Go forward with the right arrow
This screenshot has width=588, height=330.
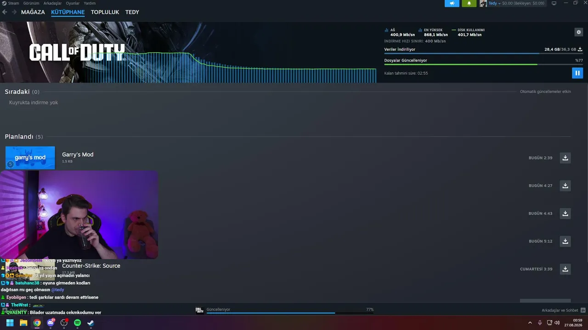click(x=14, y=12)
